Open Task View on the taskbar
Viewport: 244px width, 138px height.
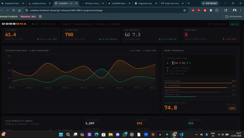[75, 134]
